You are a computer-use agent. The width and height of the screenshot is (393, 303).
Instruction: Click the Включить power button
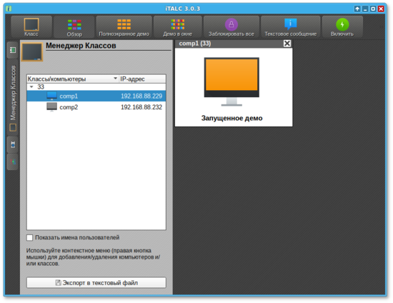[x=342, y=27]
